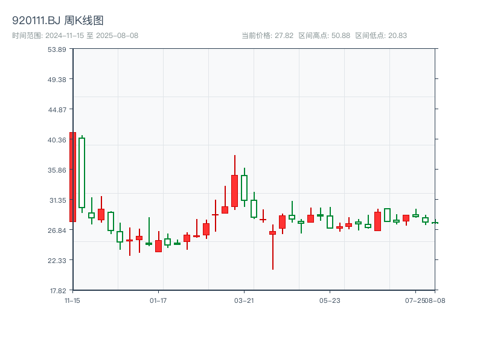Screen dimensions: 483x362
Task: Click the y-axis label 17.82
Action: pyautogui.click(x=58, y=291)
